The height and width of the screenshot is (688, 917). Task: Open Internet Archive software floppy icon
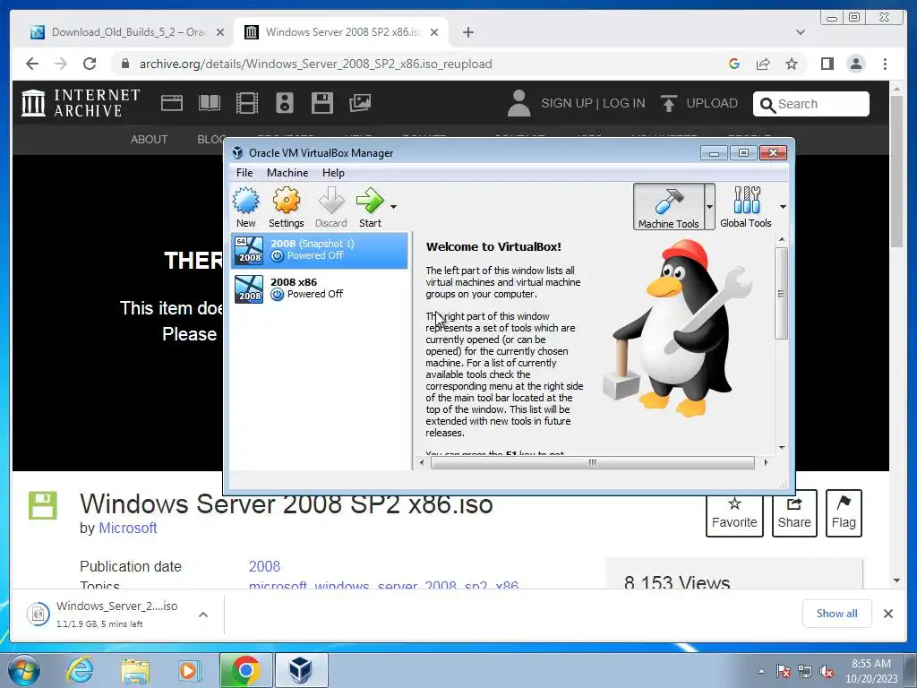pyautogui.click(x=322, y=103)
